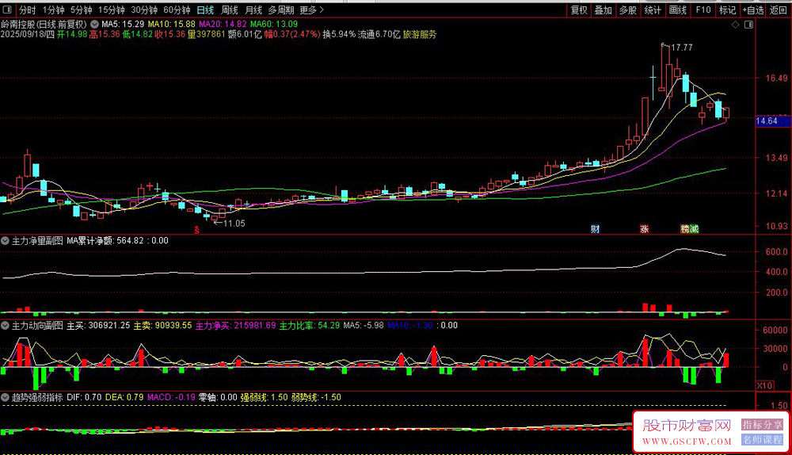
Task: Click the red S marker below candles
Action: pos(197,230)
